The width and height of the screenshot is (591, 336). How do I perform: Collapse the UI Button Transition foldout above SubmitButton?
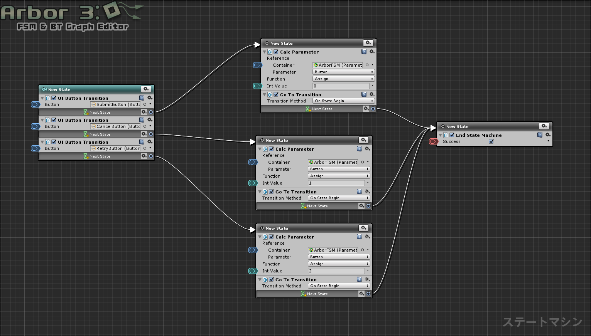coord(42,98)
